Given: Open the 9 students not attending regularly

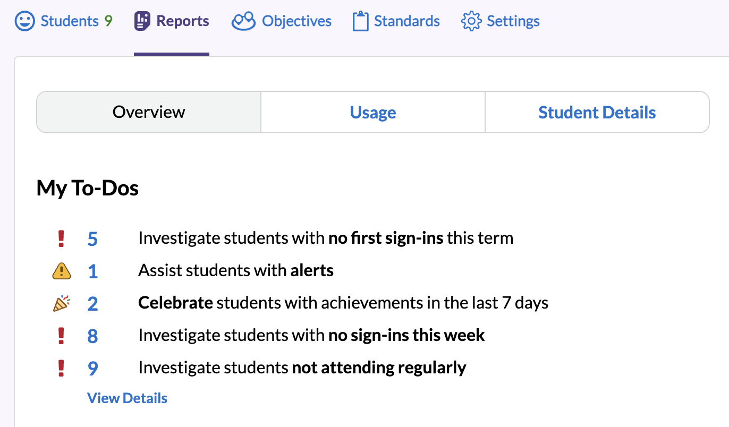Looking at the screenshot, I should point(93,368).
